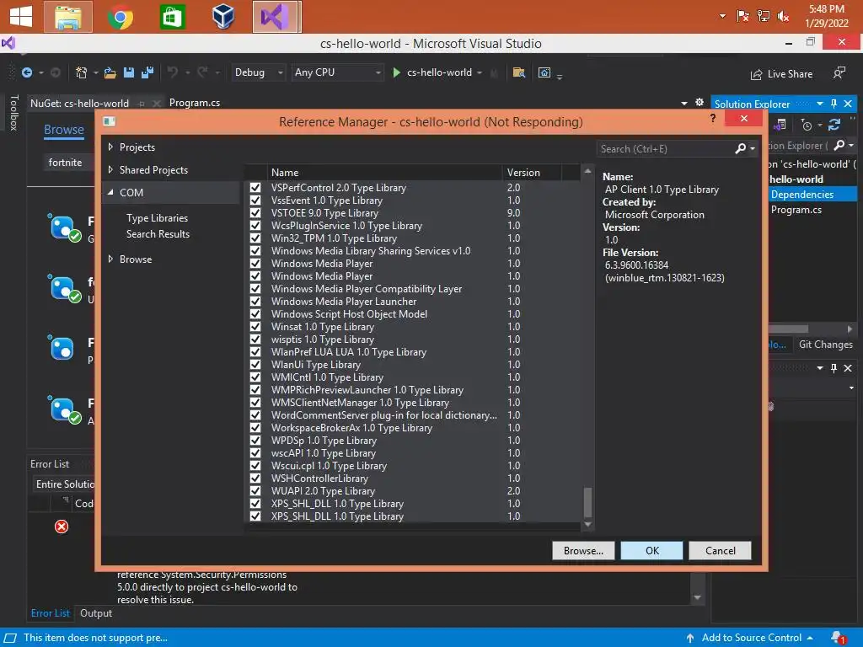
Task: Click the Undo toolbar icon
Action: click(173, 72)
